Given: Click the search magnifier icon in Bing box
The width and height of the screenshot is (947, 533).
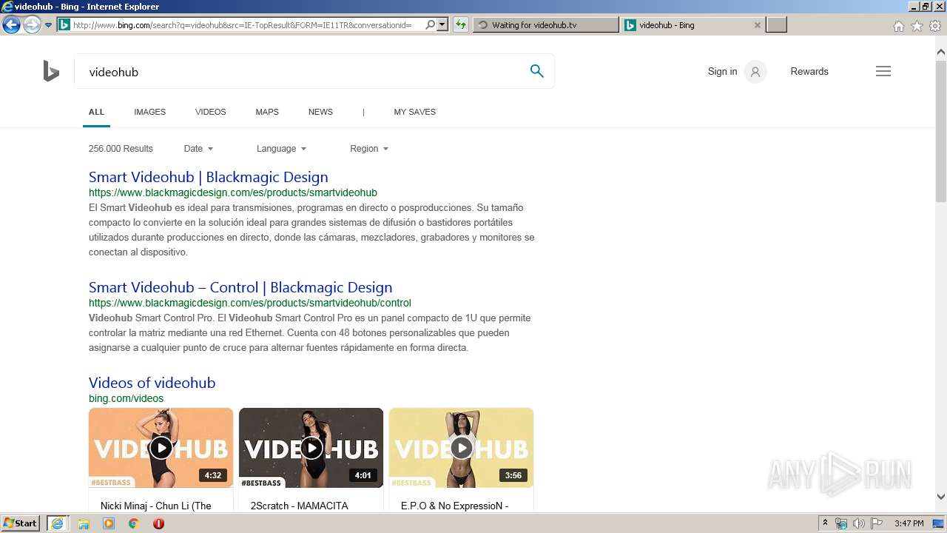Looking at the screenshot, I should [536, 71].
